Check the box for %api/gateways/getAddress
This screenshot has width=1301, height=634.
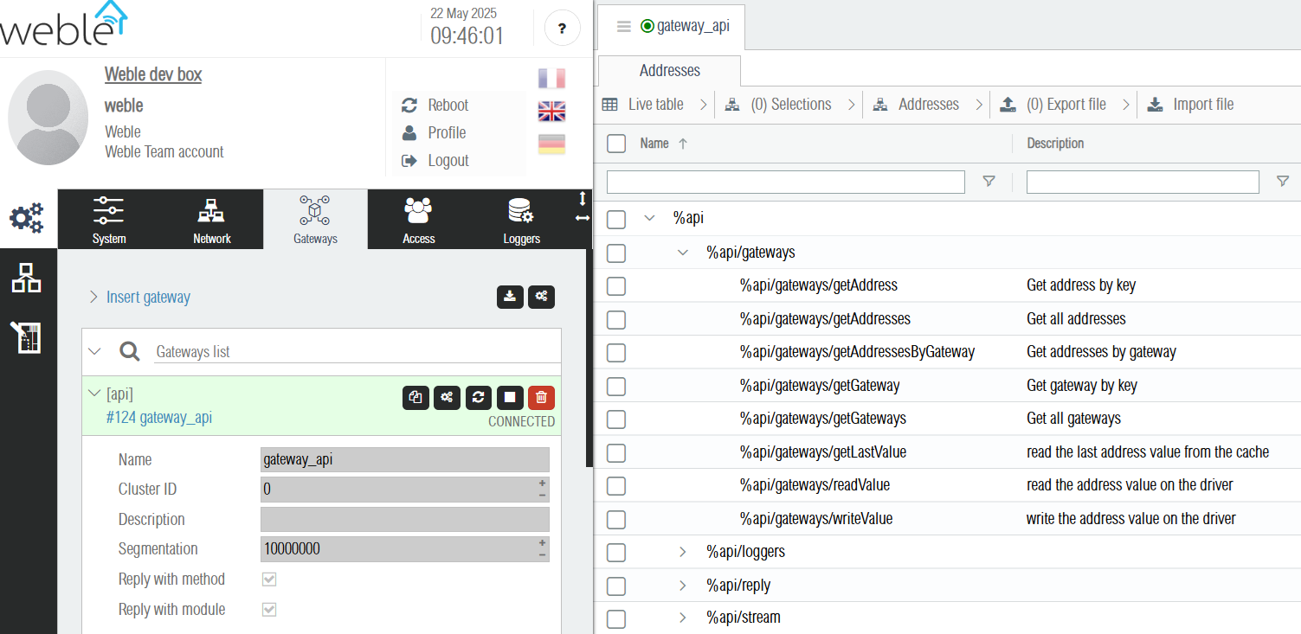pyautogui.click(x=616, y=286)
